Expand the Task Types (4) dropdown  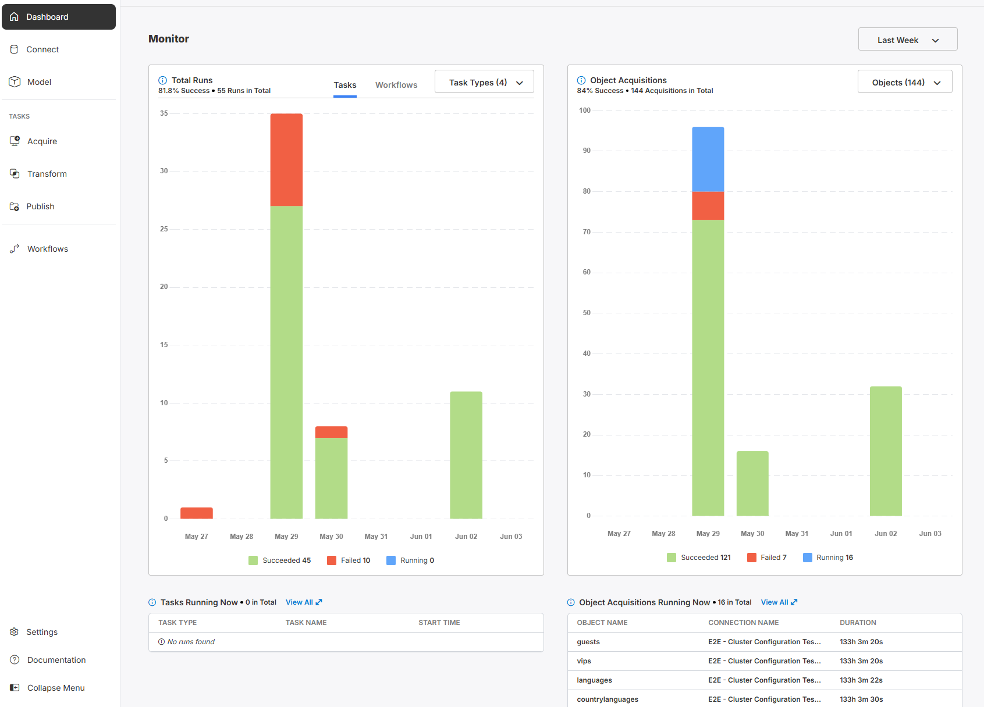click(x=484, y=82)
